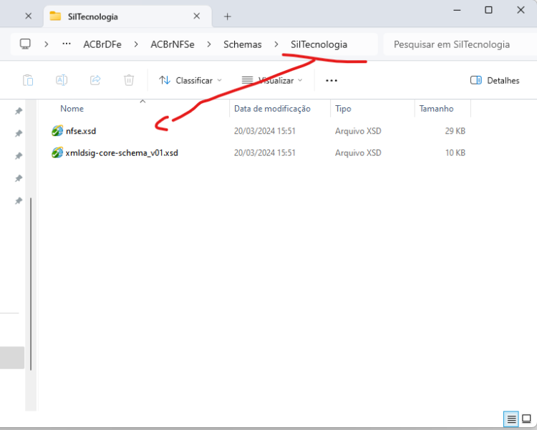This screenshot has height=430, width=537.
Task: Expand chevron after ACBrDFe breadcrumb
Action: click(136, 44)
